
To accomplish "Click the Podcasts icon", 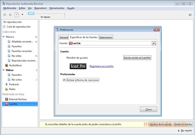I will pos(7,84).
